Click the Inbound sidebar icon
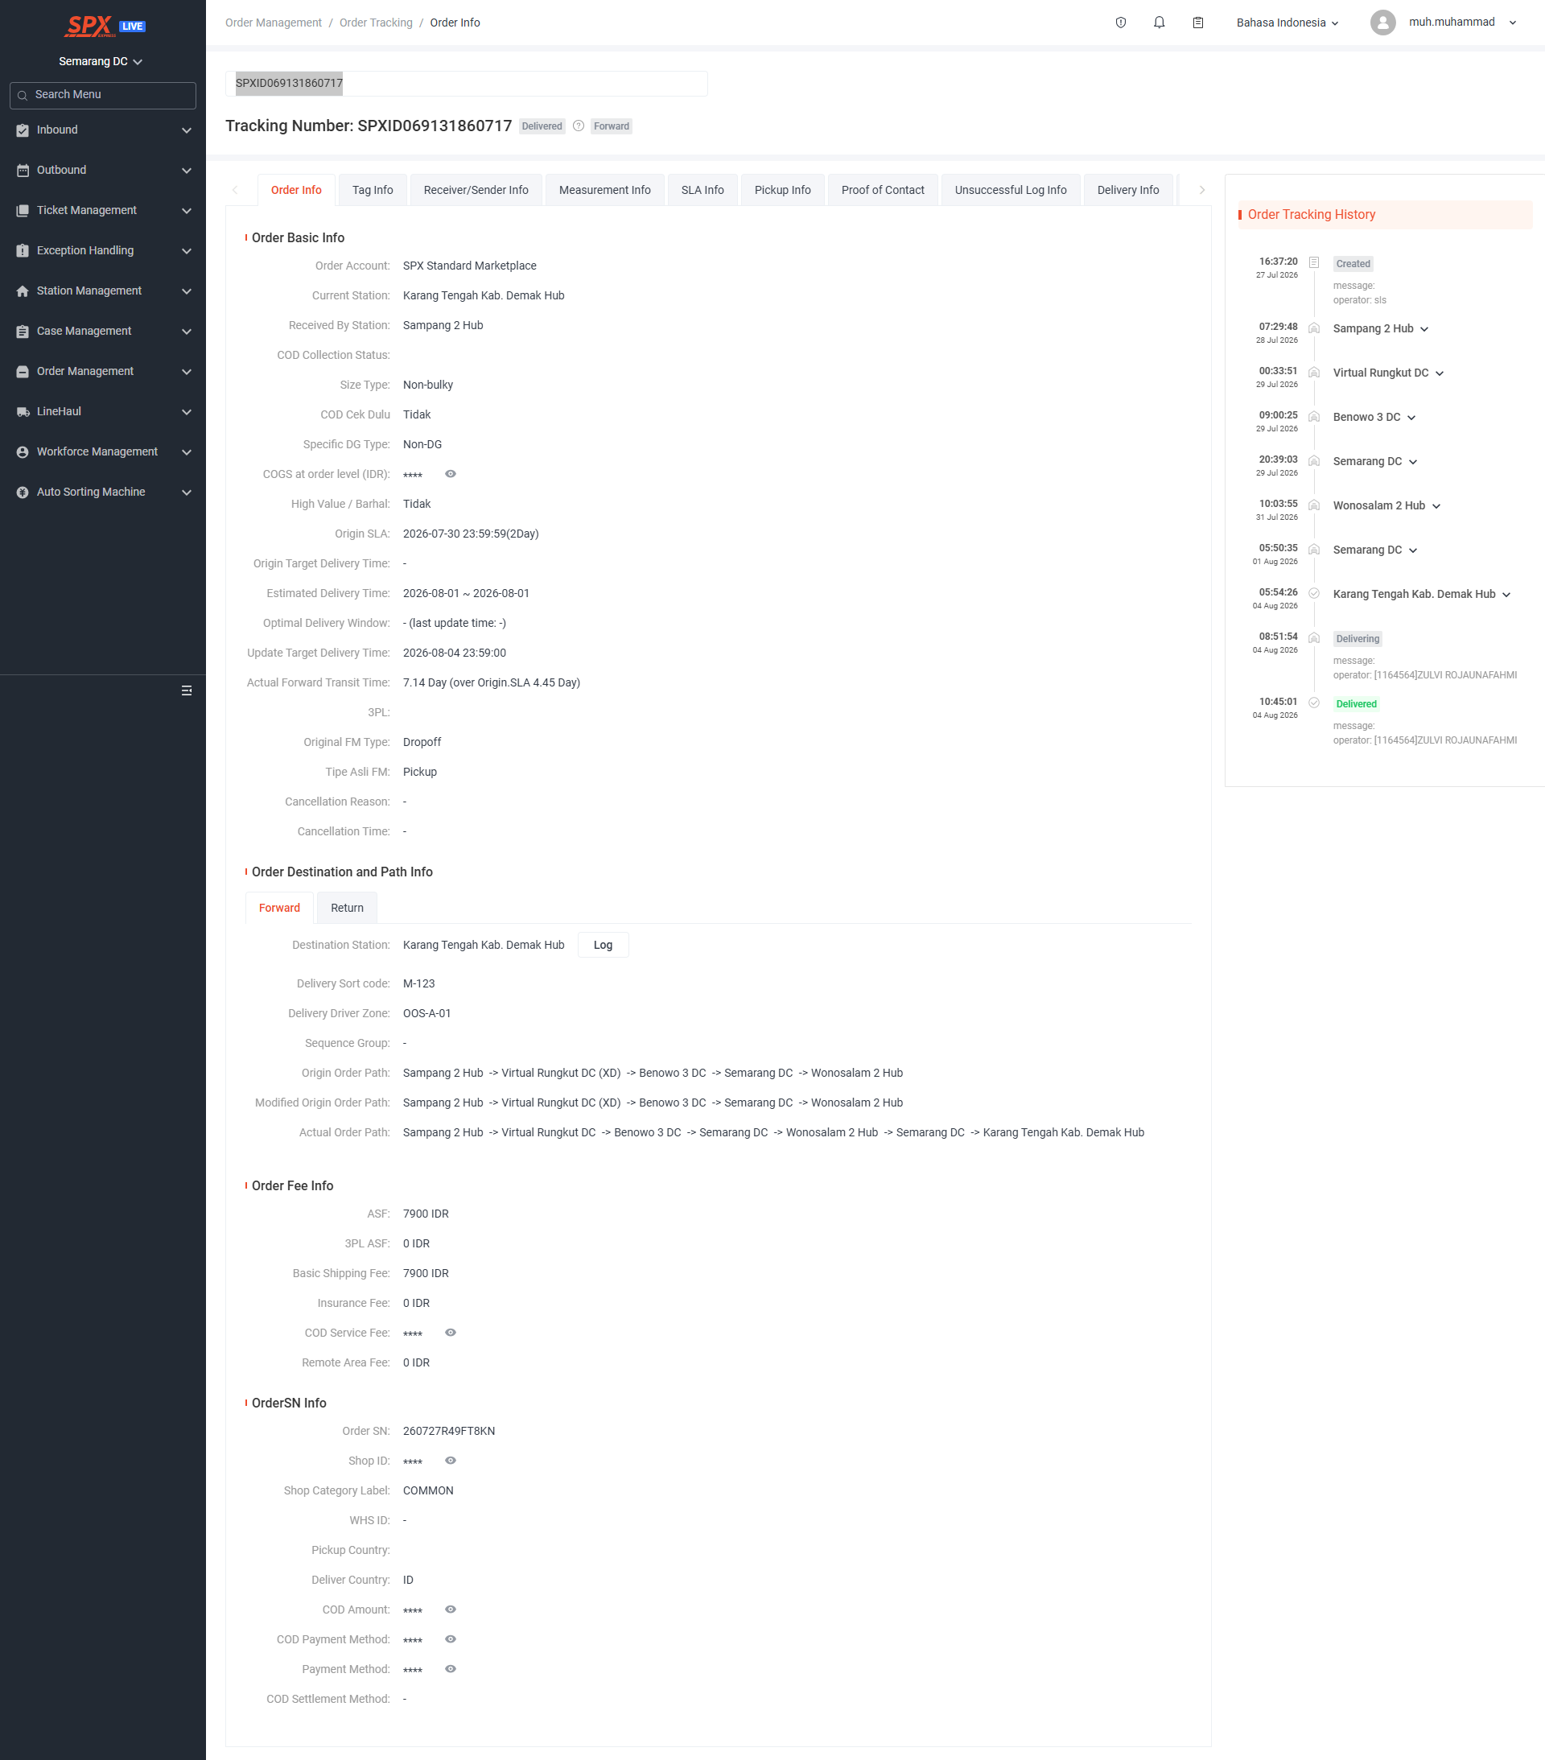Screen dimensions: 1545x1760 click(23, 131)
